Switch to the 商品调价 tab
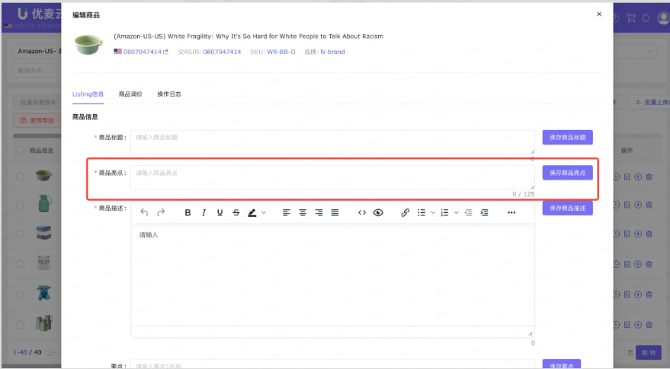 (130, 94)
